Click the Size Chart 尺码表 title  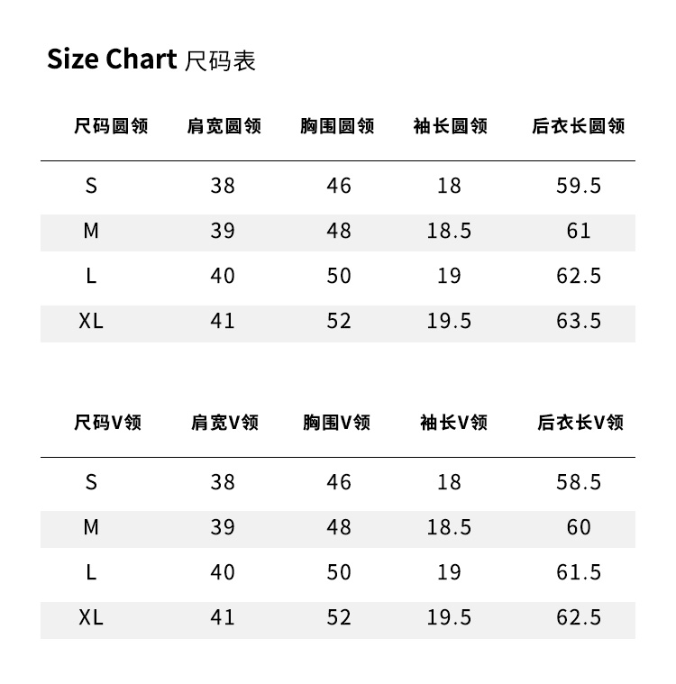(151, 59)
